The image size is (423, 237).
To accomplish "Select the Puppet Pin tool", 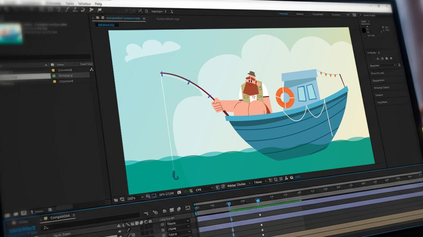I will [x=99, y=10].
